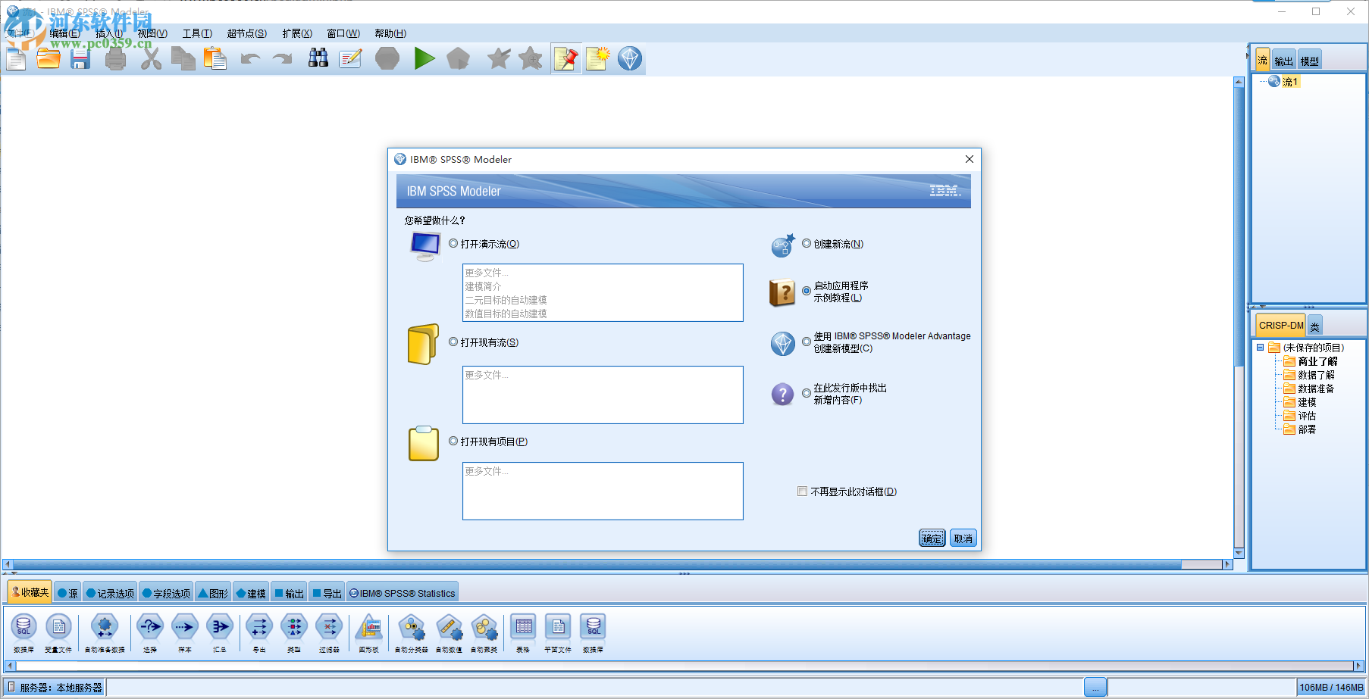Open the search binoculars toolbar icon
This screenshot has width=1369, height=699.
click(318, 58)
